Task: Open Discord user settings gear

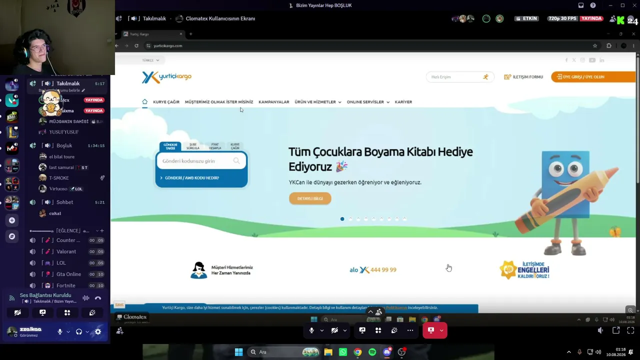Action: (98, 331)
